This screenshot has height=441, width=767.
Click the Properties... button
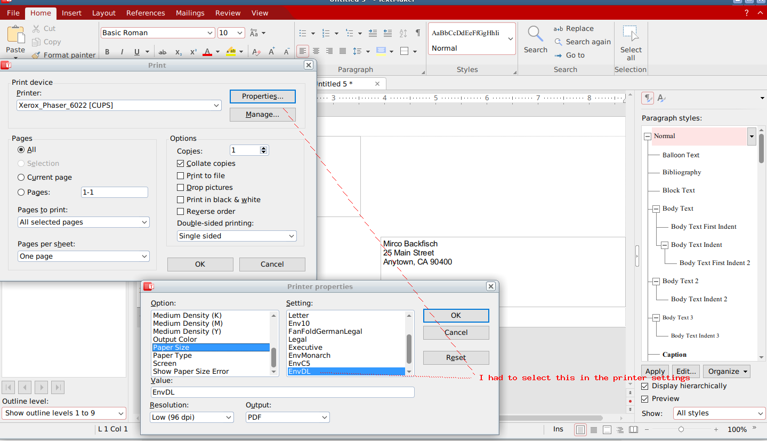pyautogui.click(x=262, y=97)
